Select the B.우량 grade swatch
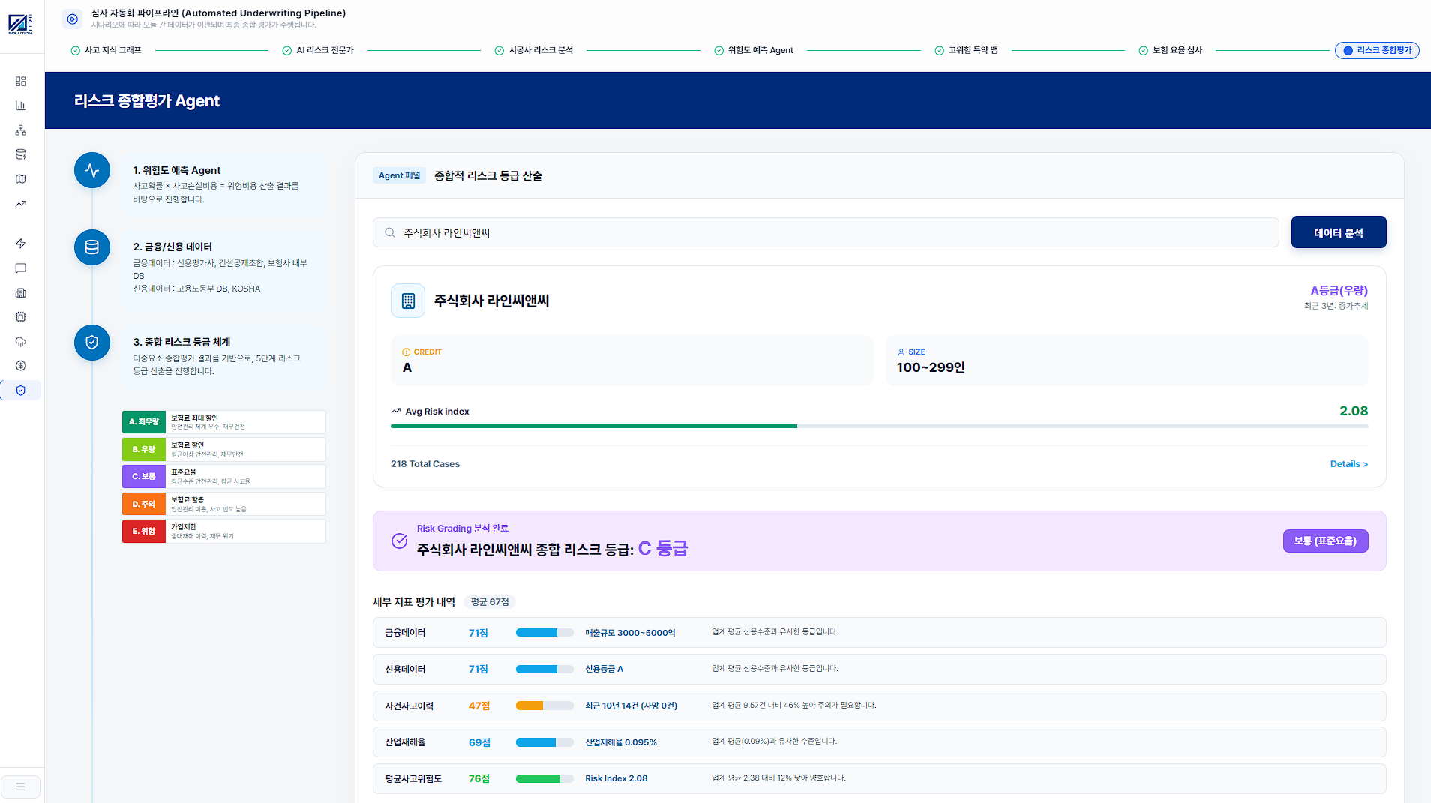This screenshot has width=1431, height=803. (x=144, y=449)
